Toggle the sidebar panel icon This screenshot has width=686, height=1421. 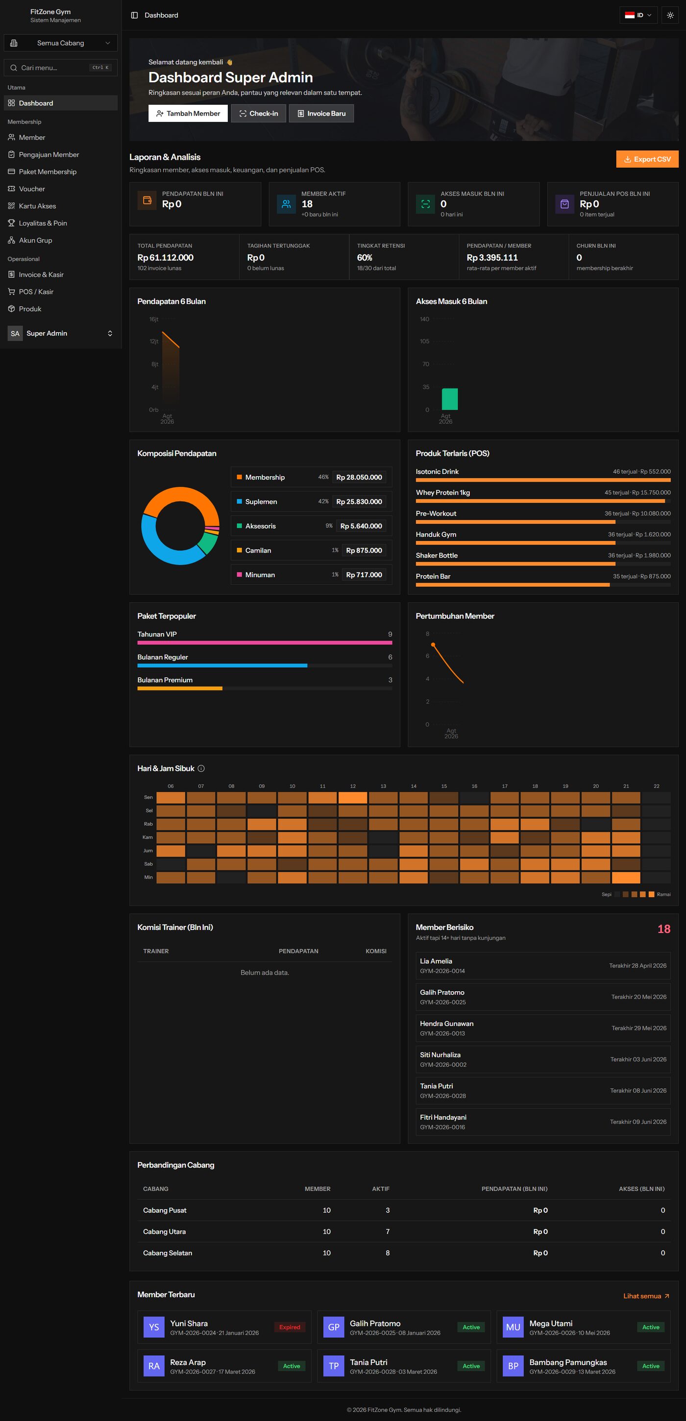[x=134, y=15]
